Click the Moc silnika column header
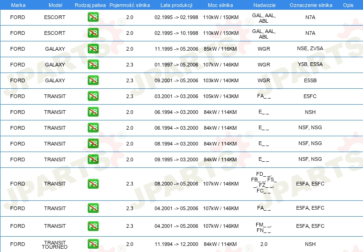 coord(220,5)
